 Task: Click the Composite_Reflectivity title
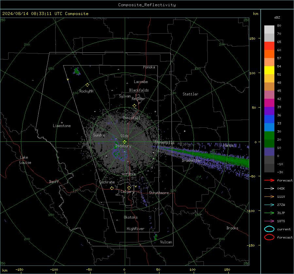[x=147, y=5]
